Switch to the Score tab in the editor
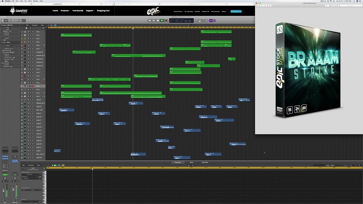Image resolution: width=363 pixels, height=204 pixels. point(191,162)
